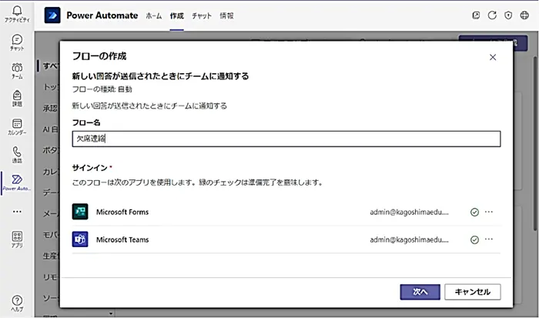Click the Microsoft Teams label
Viewport: 539px width, 318px height.
(122, 239)
